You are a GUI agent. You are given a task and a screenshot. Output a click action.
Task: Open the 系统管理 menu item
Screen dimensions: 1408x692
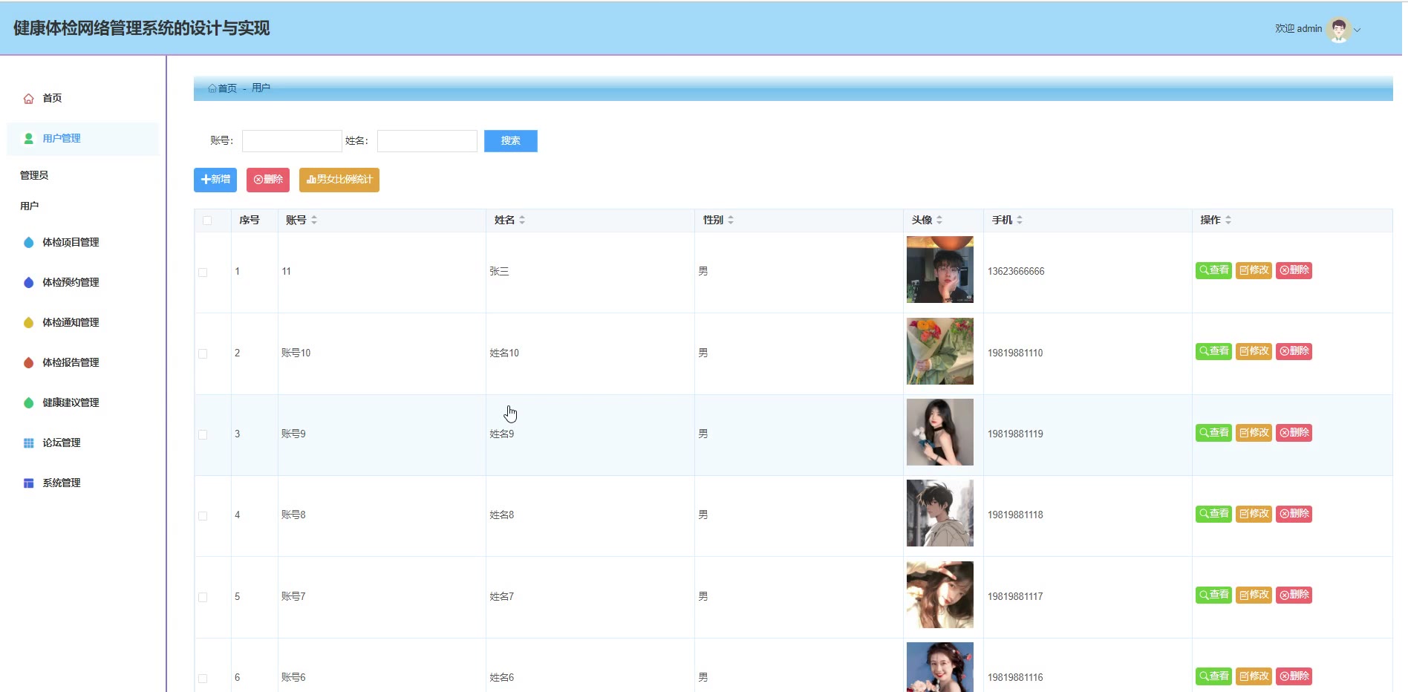point(61,483)
